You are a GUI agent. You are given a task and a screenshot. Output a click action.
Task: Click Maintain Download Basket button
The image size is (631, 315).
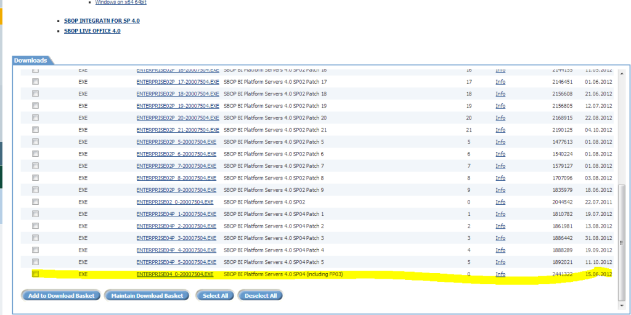click(x=147, y=296)
